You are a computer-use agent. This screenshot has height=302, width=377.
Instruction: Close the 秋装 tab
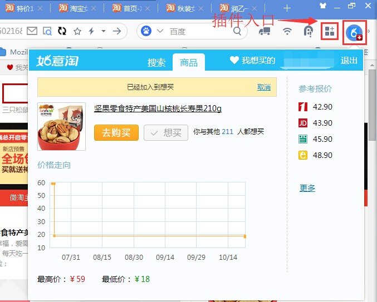201,9
